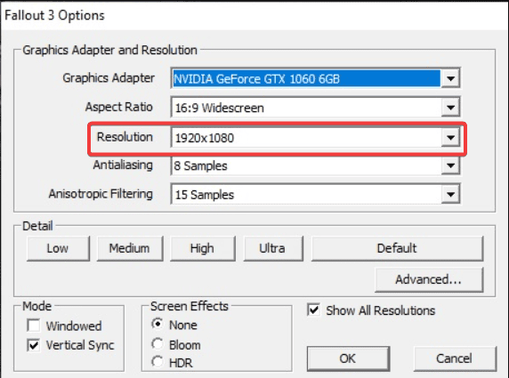Open the Graphics Adapter dropdown arrow
Image resolution: width=509 pixels, height=378 pixels.
pyautogui.click(x=450, y=78)
